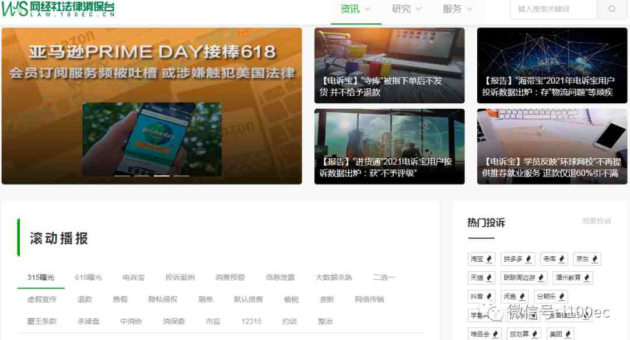630x340 pixels.
Task: Select the 垄断 topic
Action: point(327,299)
